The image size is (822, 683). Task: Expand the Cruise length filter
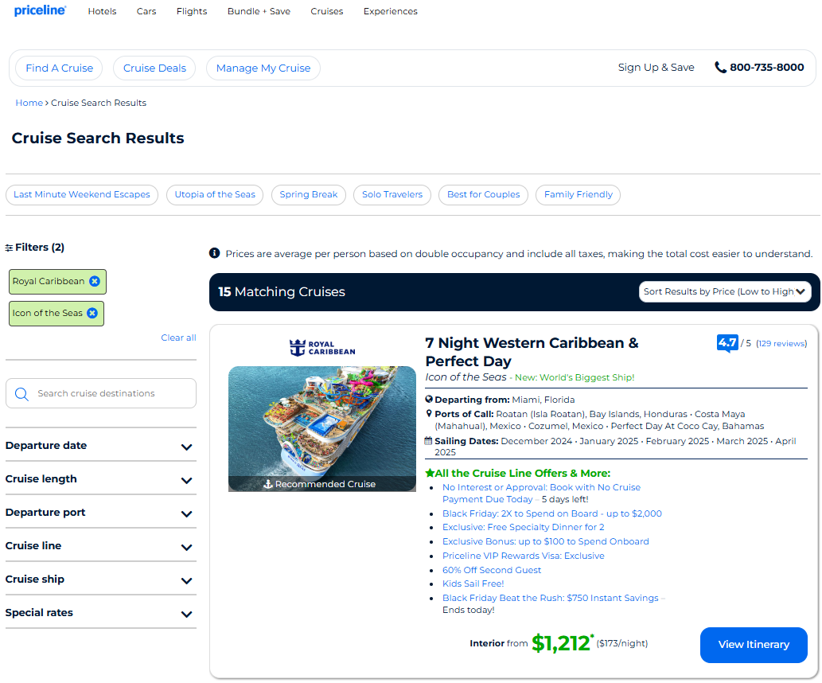pyautogui.click(x=100, y=479)
